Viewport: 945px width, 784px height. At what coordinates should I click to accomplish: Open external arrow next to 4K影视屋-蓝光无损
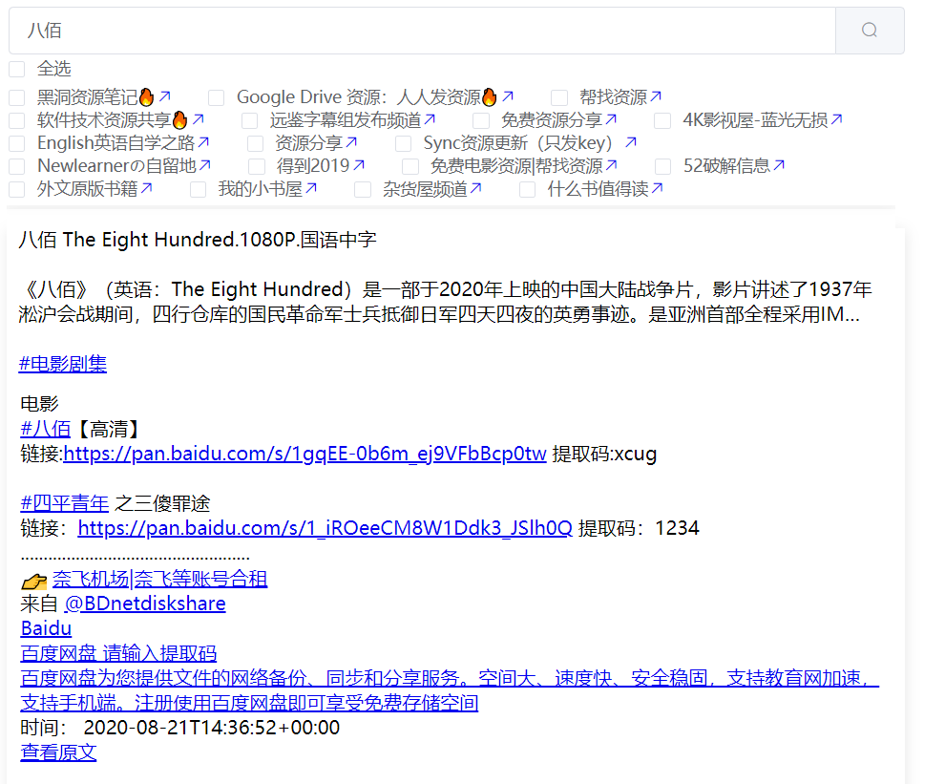pyautogui.click(x=836, y=119)
